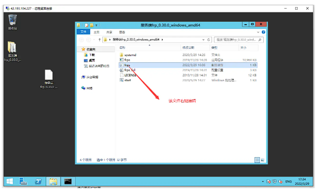Click 下载 (Downloads) in navigation pane
This screenshot has width=318, height=189.
tap(92, 55)
